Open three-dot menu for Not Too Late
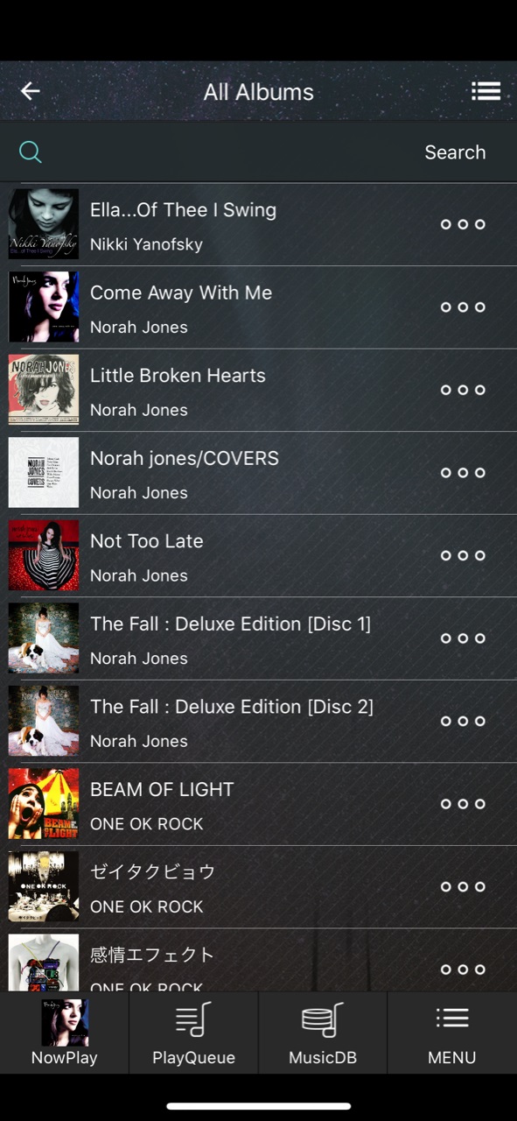Image resolution: width=517 pixels, height=1121 pixels. pyautogui.click(x=463, y=555)
